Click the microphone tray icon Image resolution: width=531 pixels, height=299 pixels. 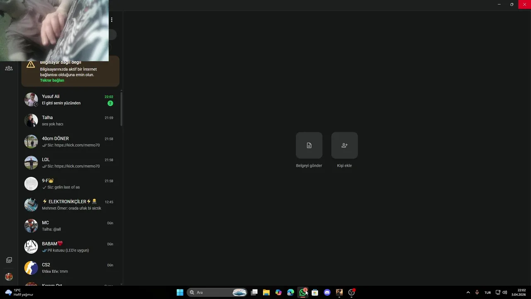pyautogui.click(x=477, y=292)
